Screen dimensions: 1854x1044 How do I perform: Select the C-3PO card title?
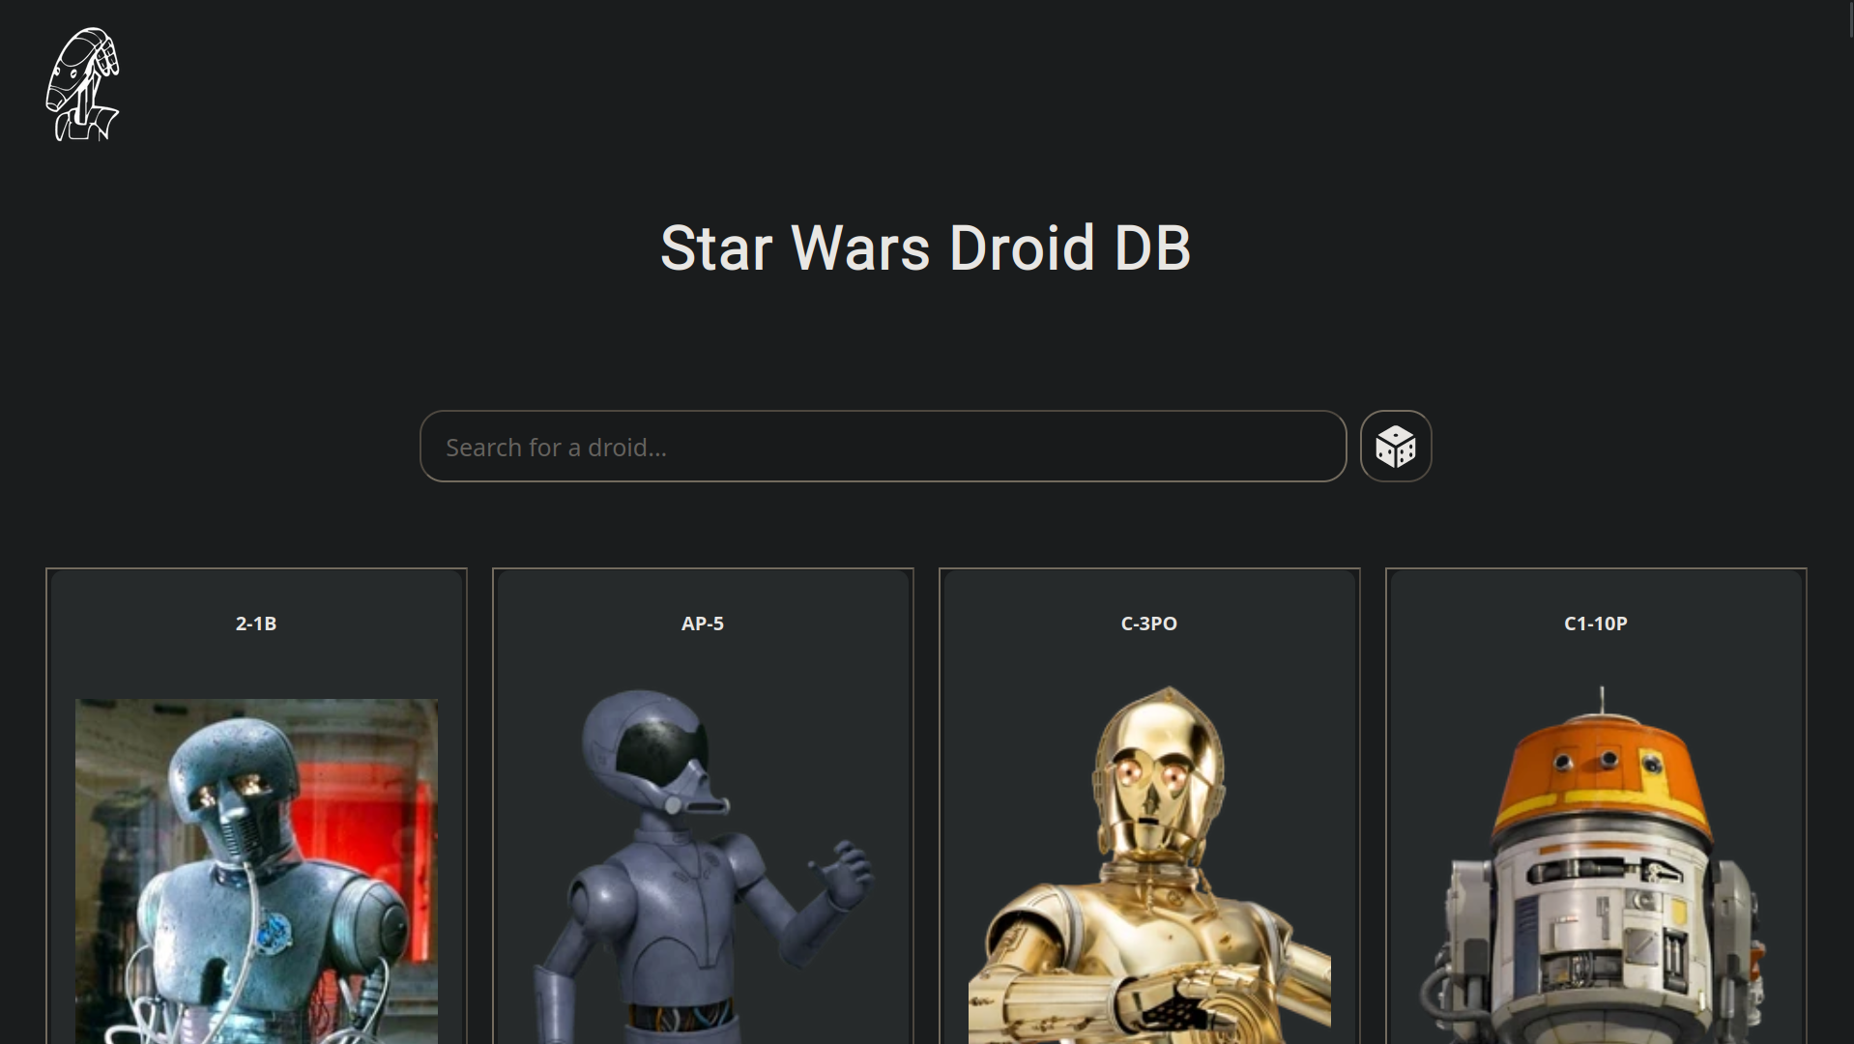coord(1148,623)
